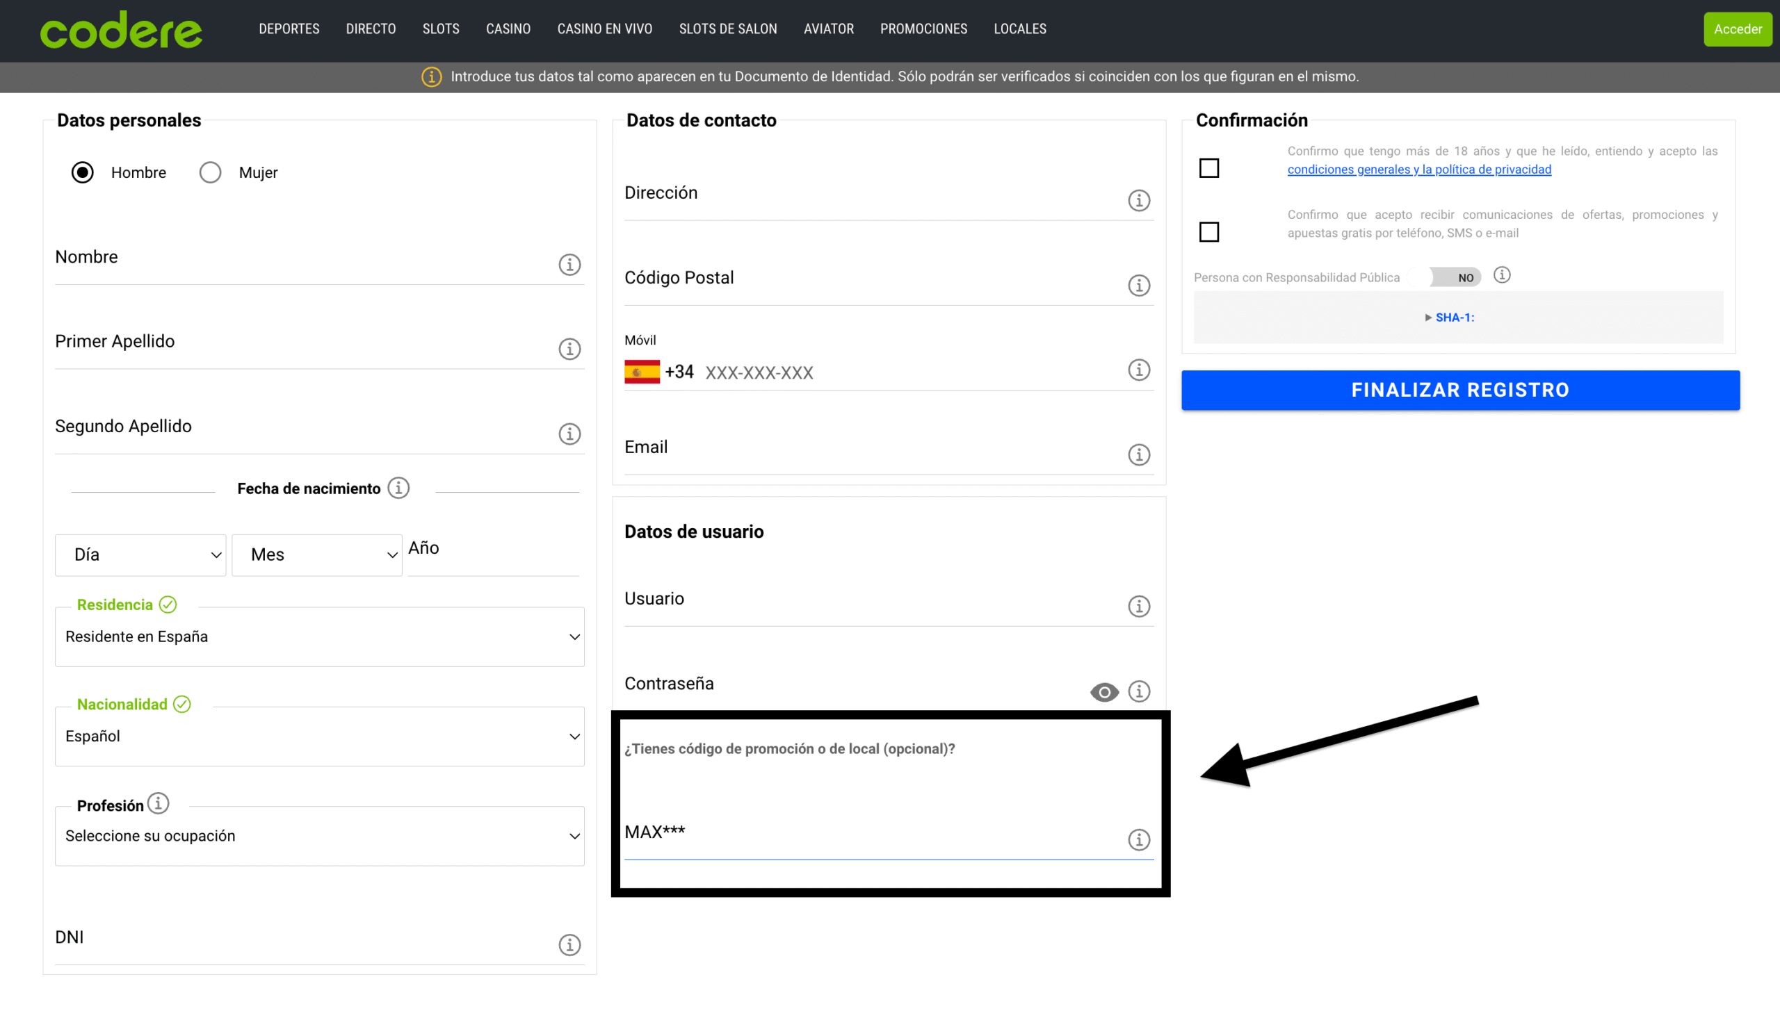Open the Día dropdown
Image resolution: width=1780 pixels, height=1011 pixels.
point(140,555)
